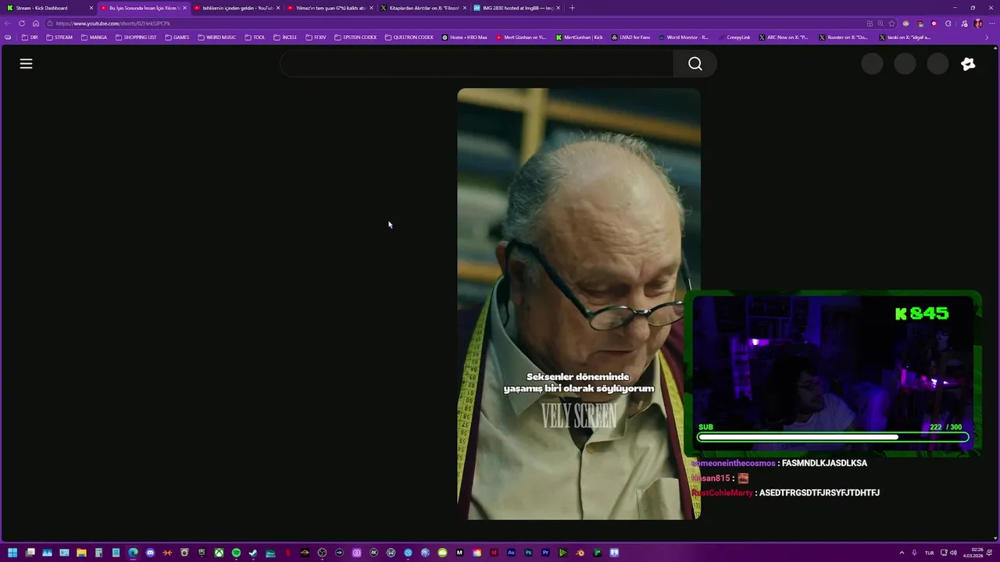Image resolution: width=1000 pixels, height=562 pixels.
Task: Open the browser profile avatar
Action: click(x=978, y=23)
